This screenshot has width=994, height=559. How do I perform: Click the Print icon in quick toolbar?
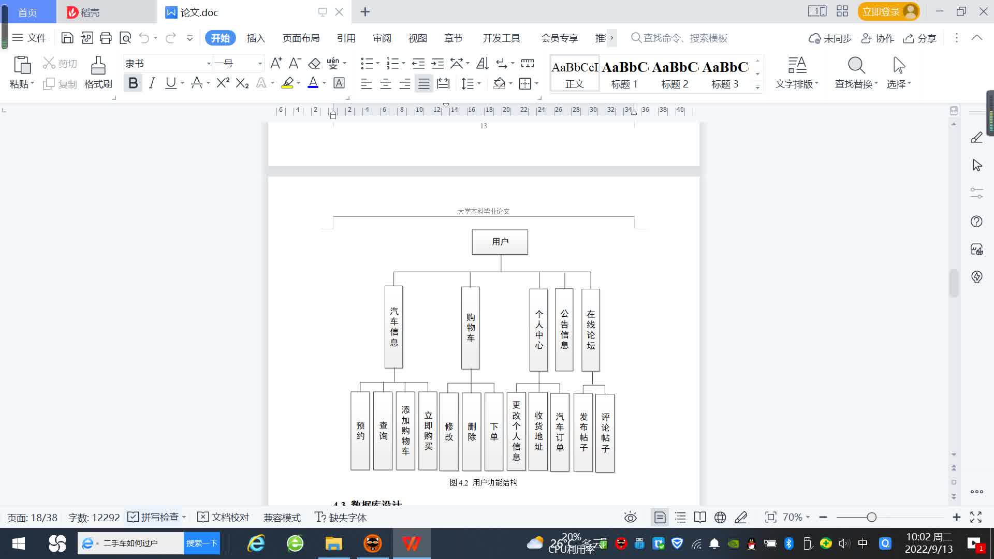click(x=106, y=38)
